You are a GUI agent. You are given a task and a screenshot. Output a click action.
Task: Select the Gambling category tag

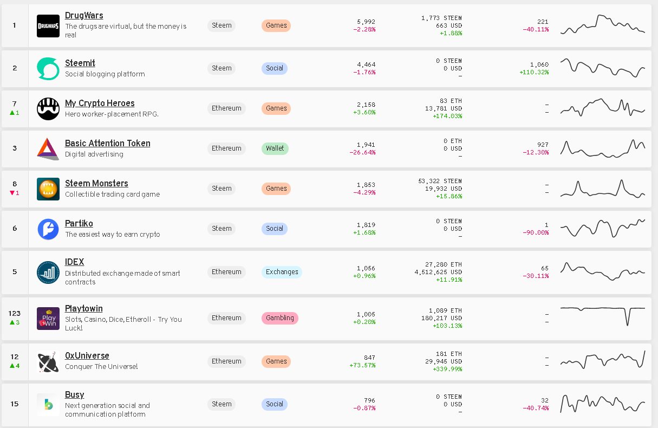[279, 318]
